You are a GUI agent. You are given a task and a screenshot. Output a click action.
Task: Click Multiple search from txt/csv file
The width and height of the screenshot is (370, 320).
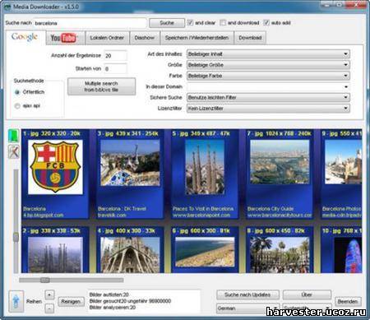101,86
